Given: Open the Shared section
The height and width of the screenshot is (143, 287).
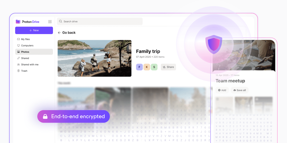Looking at the screenshot, I should (x=34, y=58).
